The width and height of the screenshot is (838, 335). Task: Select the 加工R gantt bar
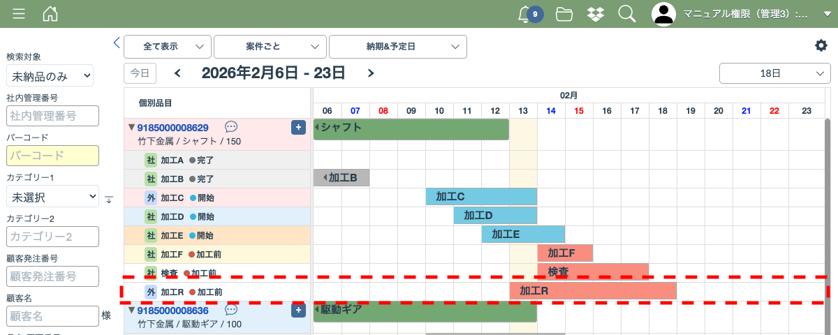tap(593, 291)
